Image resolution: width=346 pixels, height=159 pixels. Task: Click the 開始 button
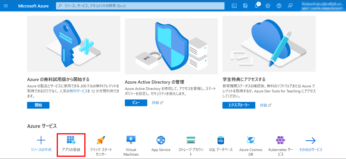38,105
